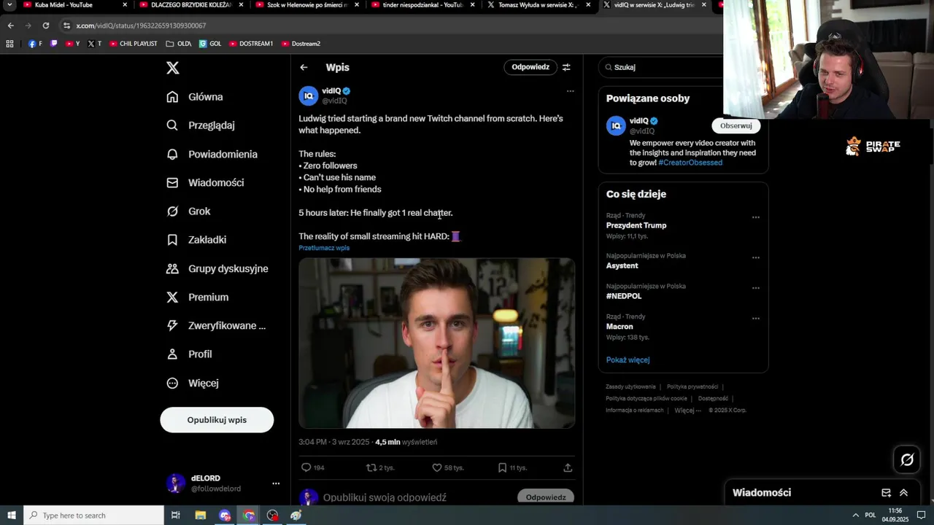Open Prezydent Trump trend
This screenshot has width=934, height=525.
tap(636, 225)
